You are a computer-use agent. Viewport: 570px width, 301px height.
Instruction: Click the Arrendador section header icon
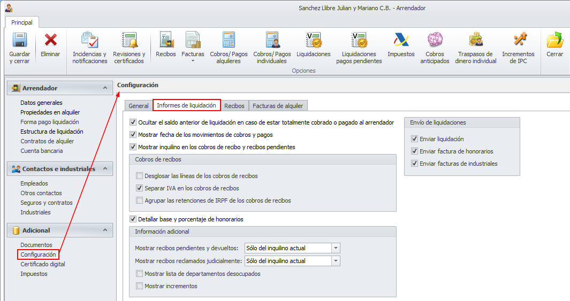[16, 88]
